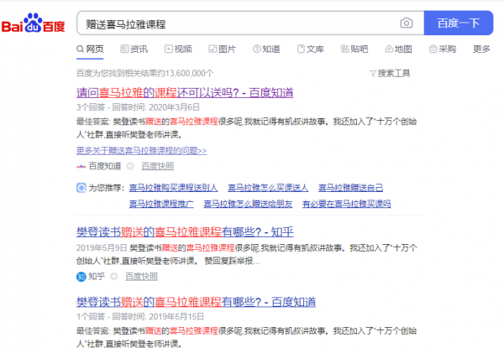Image resolution: width=504 pixels, height=353 pixels.
Task: Click the 百度知道 source icon
Action: (81, 166)
